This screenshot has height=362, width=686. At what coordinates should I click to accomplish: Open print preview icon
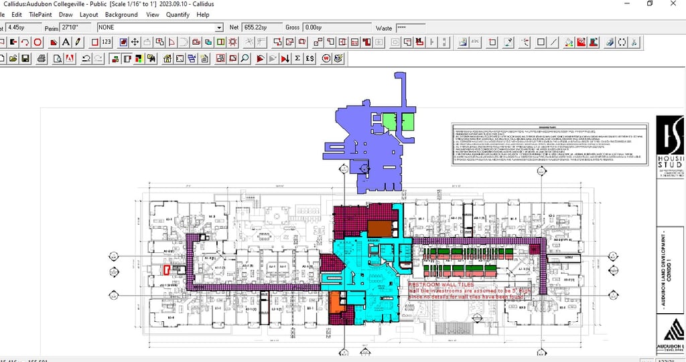[x=58, y=59]
